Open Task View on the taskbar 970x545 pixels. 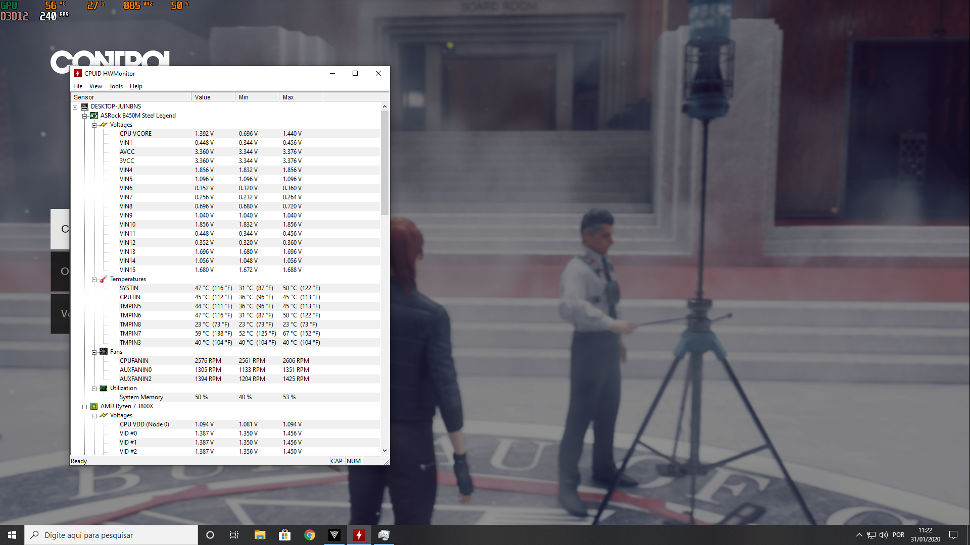[x=234, y=535]
